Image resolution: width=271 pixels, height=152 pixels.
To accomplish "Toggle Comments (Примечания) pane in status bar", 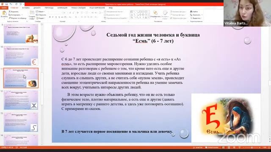I will point(212,148).
